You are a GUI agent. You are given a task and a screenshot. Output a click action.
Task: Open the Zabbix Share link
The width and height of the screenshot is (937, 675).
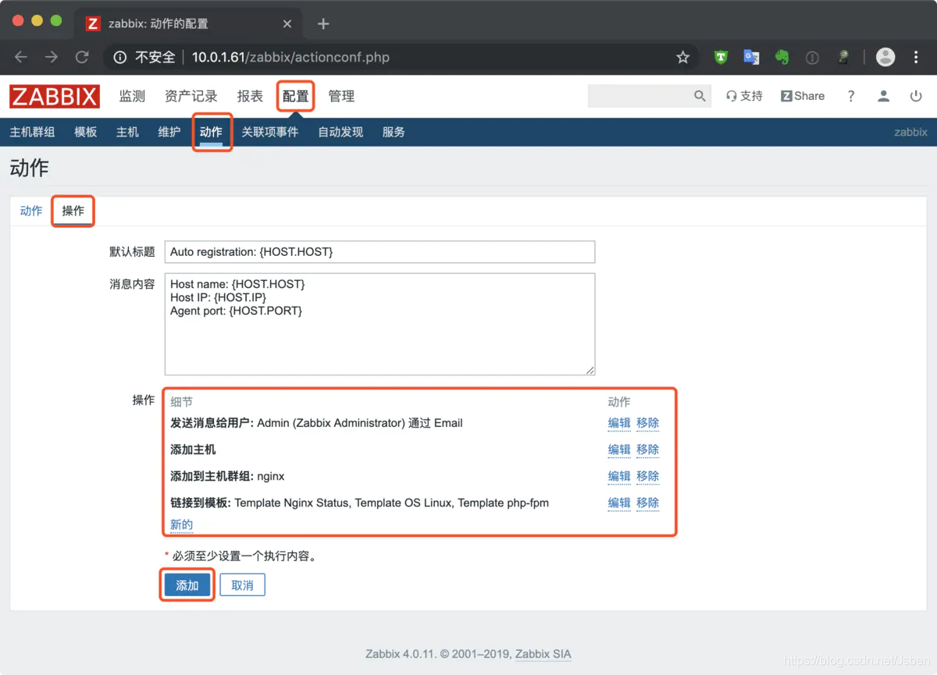pos(803,96)
